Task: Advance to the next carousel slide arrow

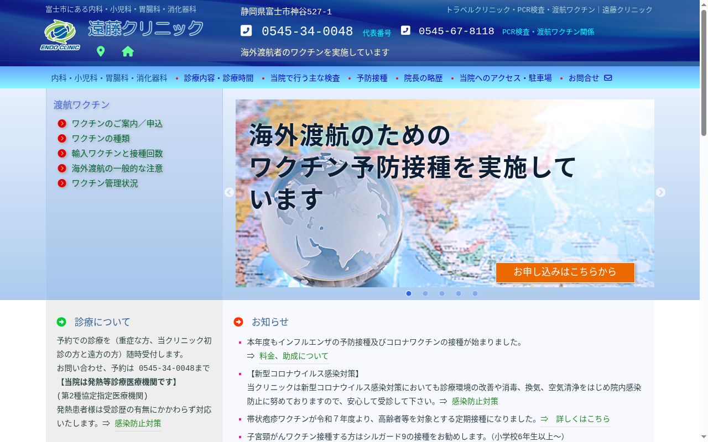Action: tap(660, 192)
